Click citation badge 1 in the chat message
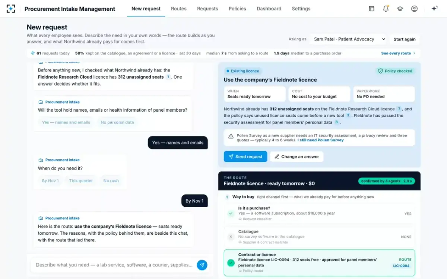 (x=168, y=77)
